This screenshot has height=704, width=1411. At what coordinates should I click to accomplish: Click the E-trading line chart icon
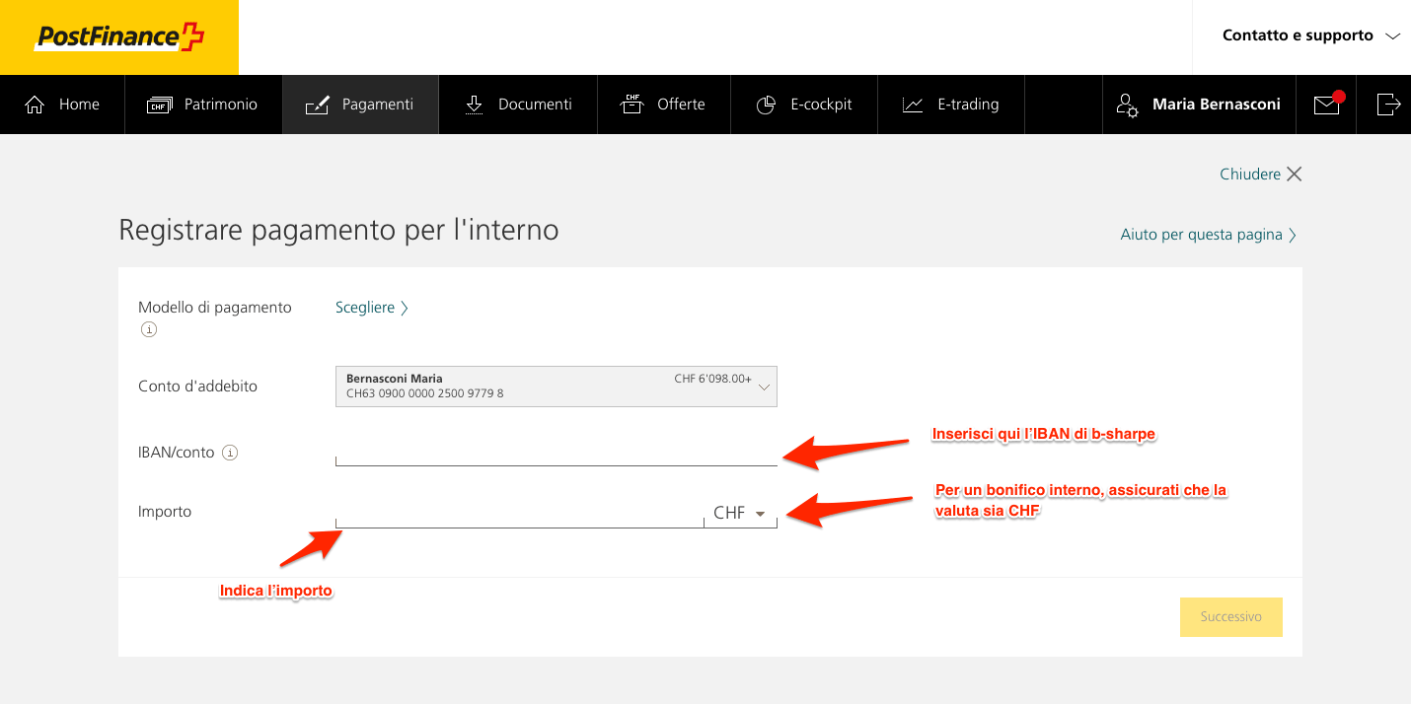[x=913, y=105]
